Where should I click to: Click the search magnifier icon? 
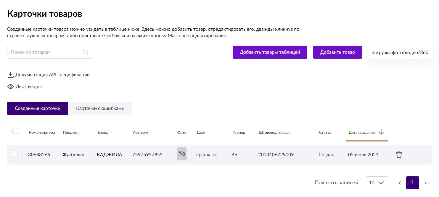pos(86,52)
